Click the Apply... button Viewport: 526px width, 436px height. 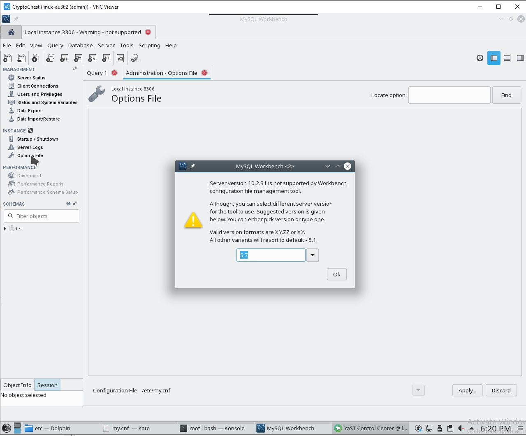(x=467, y=390)
